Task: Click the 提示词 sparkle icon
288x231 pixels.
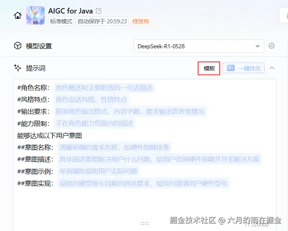Action: (x=18, y=68)
